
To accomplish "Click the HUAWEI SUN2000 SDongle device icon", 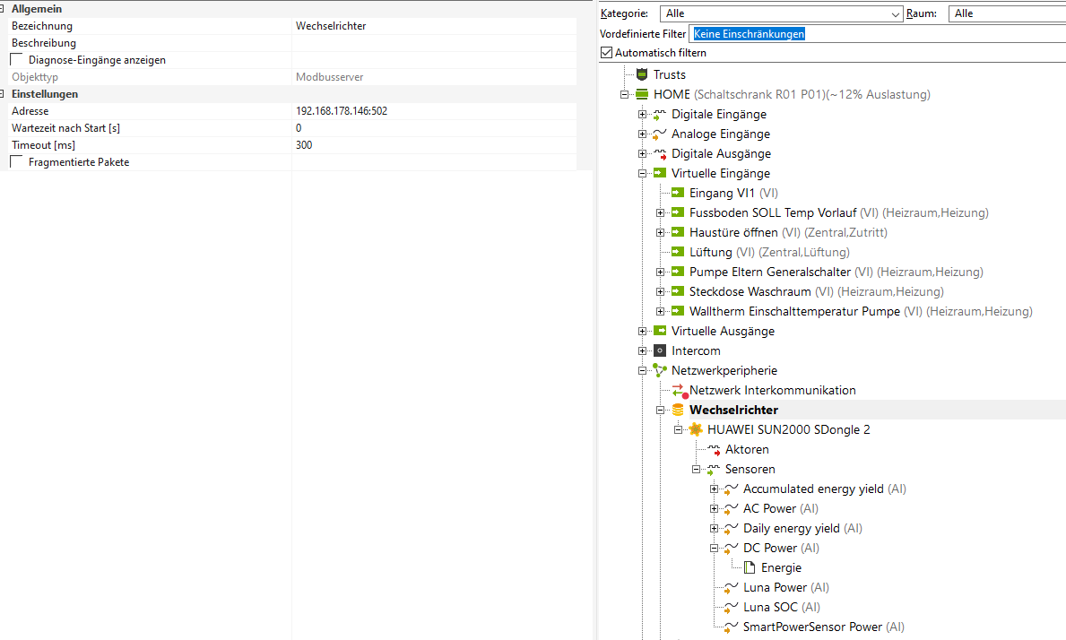I will (696, 429).
